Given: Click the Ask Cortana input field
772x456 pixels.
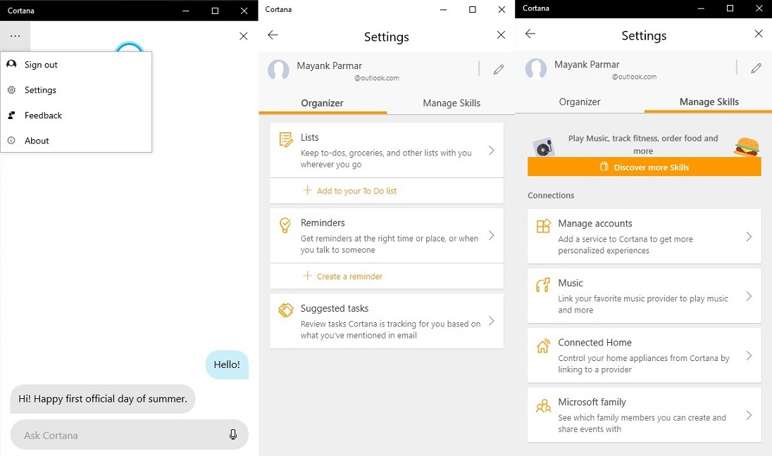Looking at the screenshot, I should 129,435.
